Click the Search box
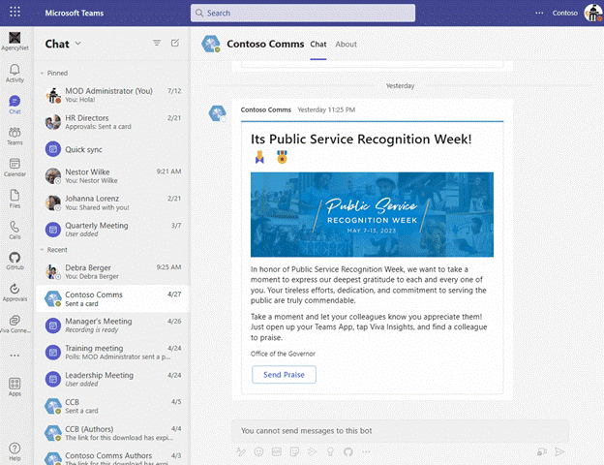The width and height of the screenshot is (604, 465). (303, 13)
